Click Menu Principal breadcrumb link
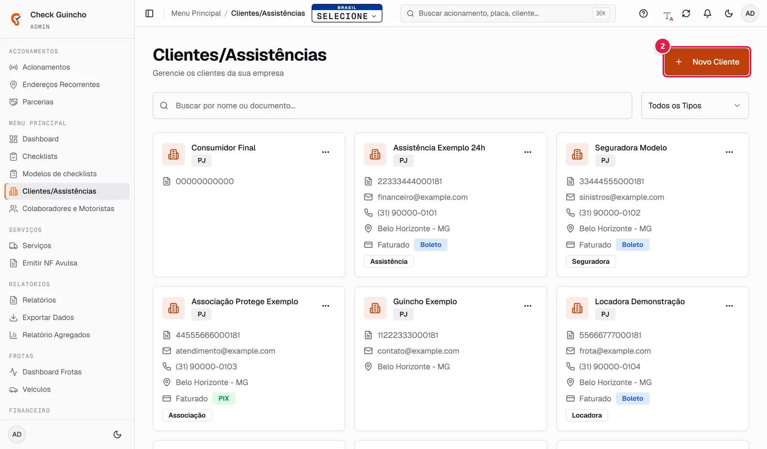Viewport: 767px width, 449px height. coord(196,13)
